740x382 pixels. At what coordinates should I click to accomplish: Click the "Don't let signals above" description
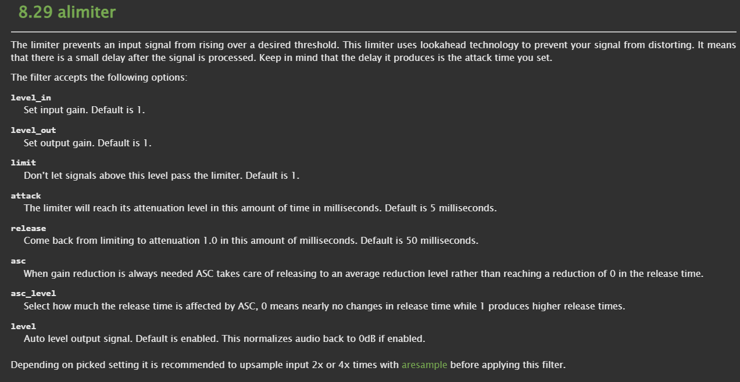point(162,175)
